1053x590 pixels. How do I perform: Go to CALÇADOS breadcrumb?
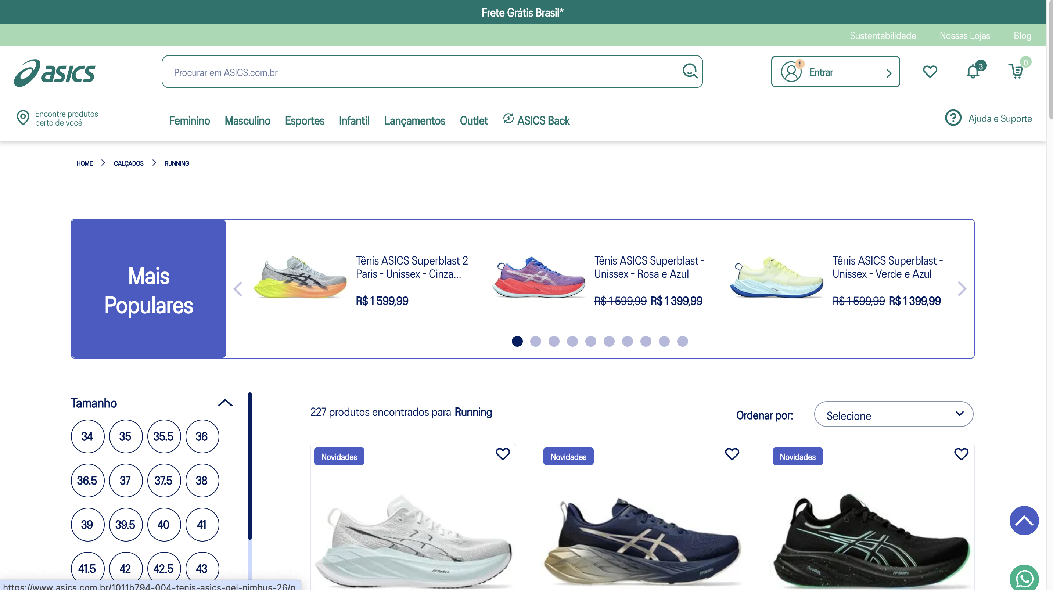click(x=128, y=163)
